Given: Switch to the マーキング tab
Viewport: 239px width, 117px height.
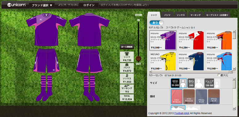Looking at the screenshot, I should [x=196, y=15].
